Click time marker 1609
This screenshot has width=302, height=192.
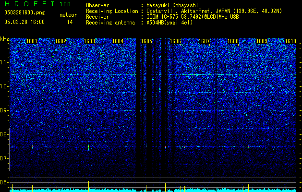(x=262, y=41)
